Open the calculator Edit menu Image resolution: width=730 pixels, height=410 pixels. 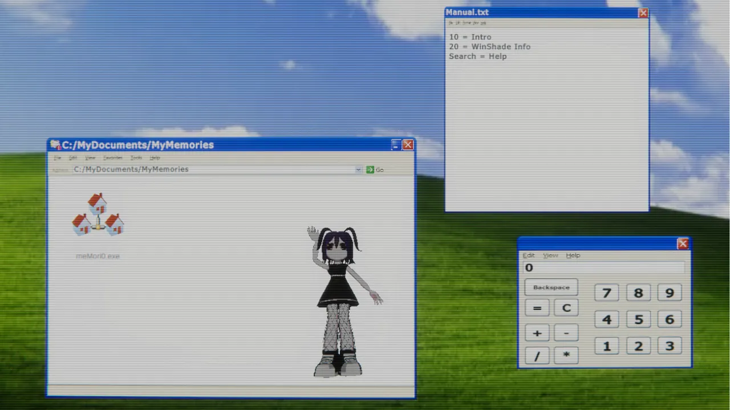(x=529, y=256)
